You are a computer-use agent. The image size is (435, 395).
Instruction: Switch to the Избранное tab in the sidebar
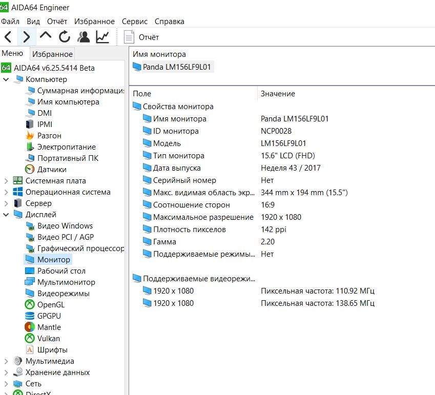click(52, 54)
